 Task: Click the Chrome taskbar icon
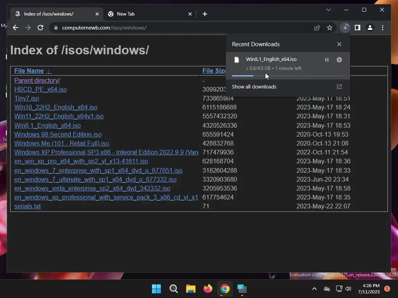tap(225, 289)
